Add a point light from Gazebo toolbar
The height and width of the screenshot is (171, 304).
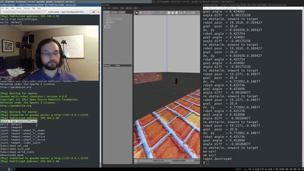[181, 13]
